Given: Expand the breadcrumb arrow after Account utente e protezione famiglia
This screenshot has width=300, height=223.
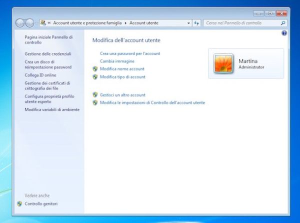Looking at the screenshot, I should pyautogui.click(x=126, y=23).
